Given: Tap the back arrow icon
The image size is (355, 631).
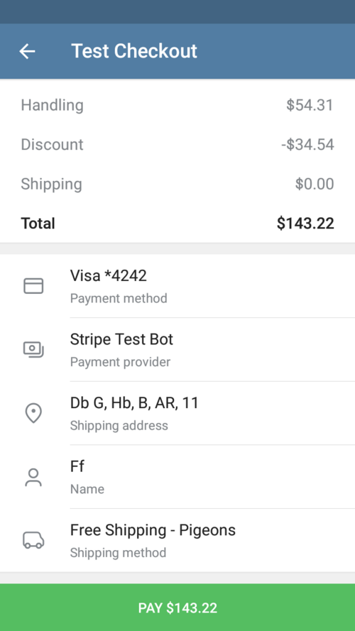Looking at the screenshot, I should point(28,51).
